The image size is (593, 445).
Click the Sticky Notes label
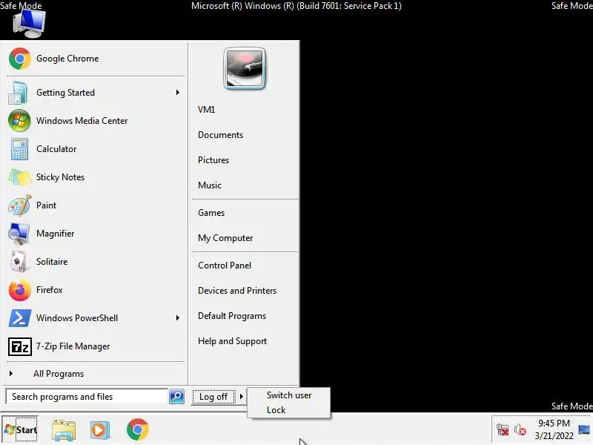coord(60,177)
